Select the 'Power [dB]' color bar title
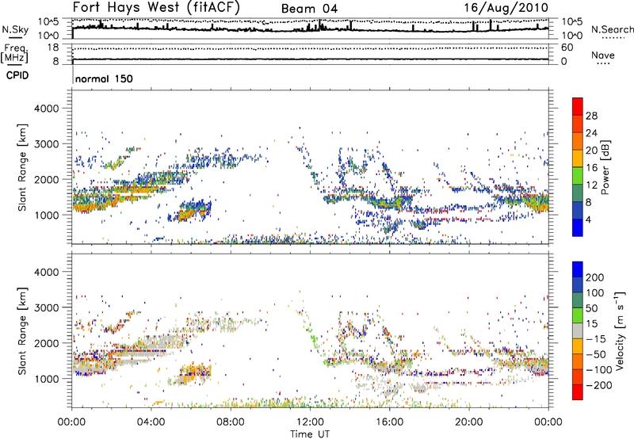 click(605, 167)
